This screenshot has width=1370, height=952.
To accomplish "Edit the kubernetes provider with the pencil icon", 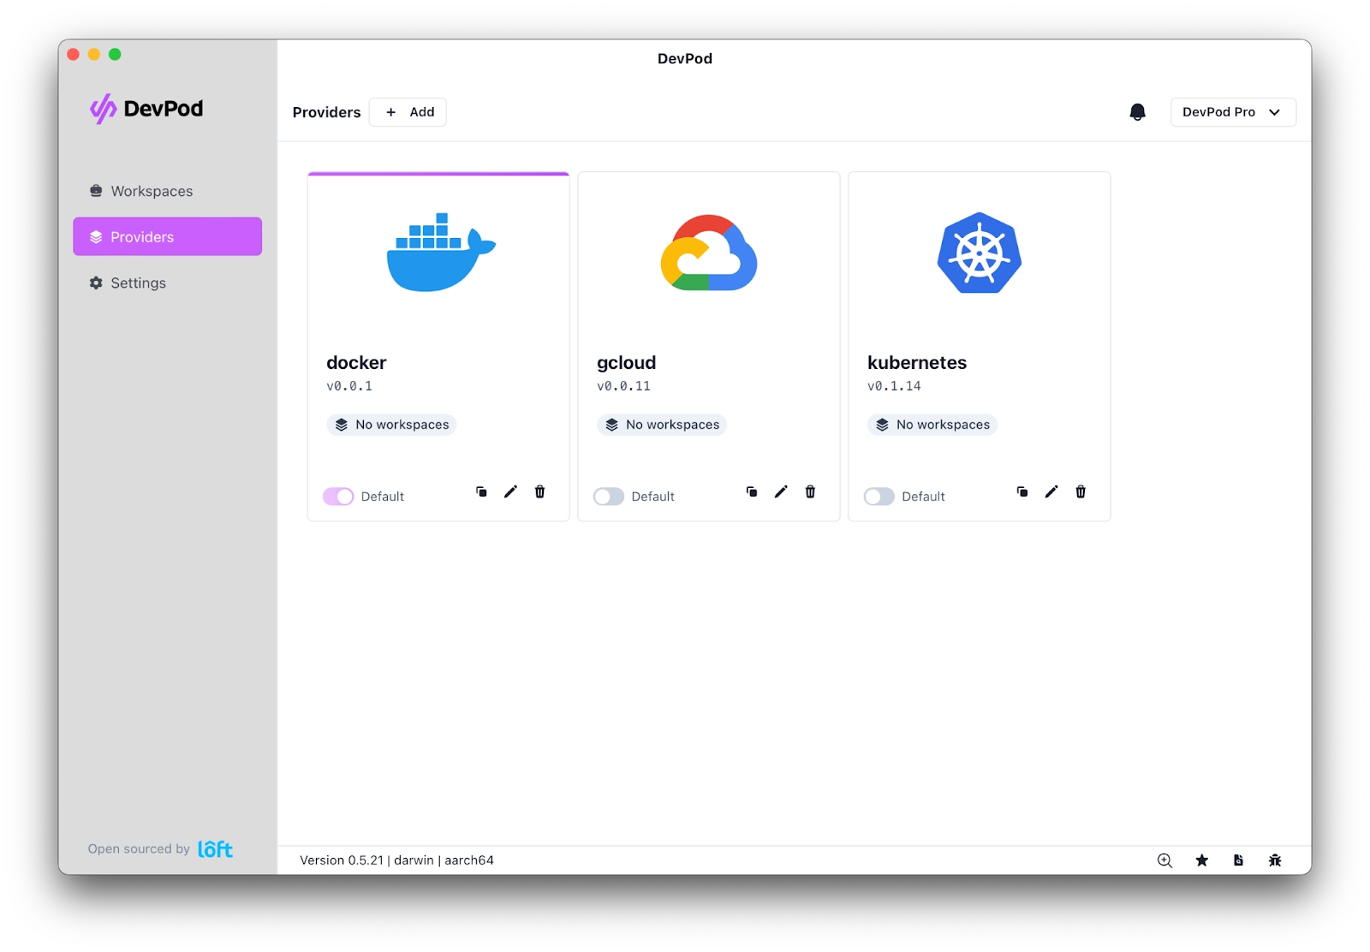I will coord(1051,491).
